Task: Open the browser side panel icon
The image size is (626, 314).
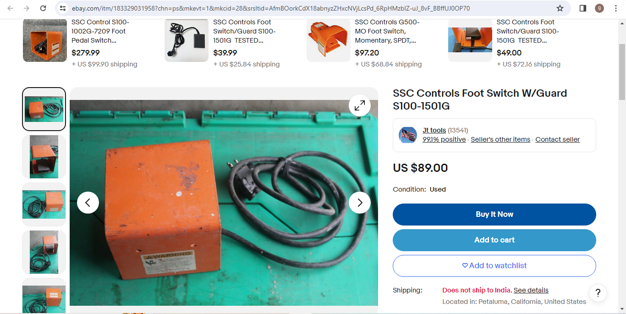Action: 583,8
